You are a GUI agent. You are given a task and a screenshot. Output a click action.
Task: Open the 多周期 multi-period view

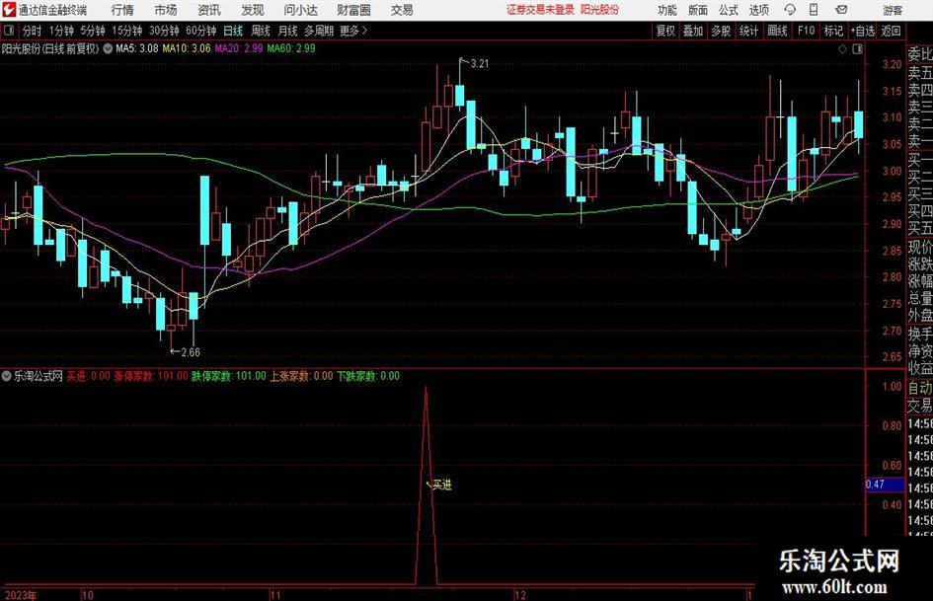click(319, 31)
